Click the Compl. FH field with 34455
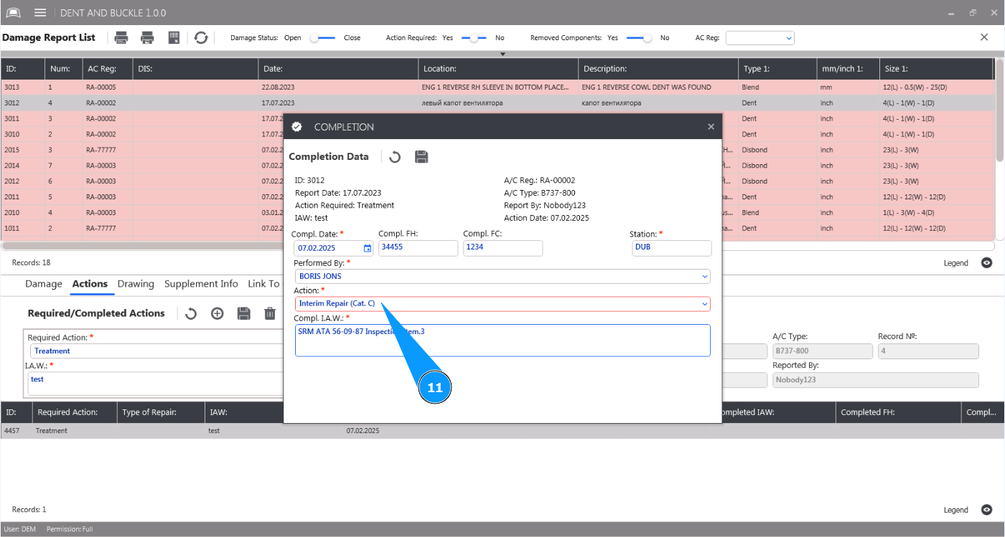 tap(418, 248)
